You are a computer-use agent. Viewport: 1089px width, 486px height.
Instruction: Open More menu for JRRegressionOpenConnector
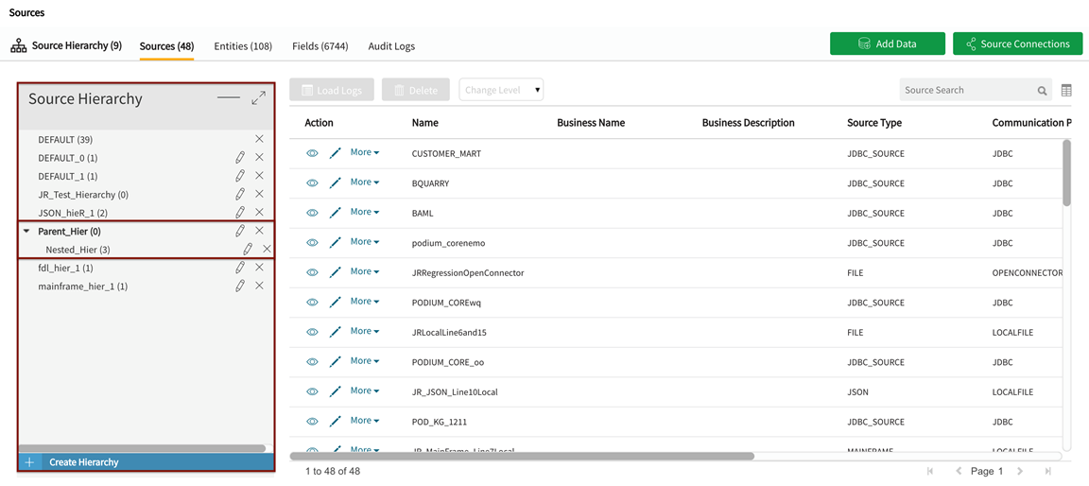365,271
